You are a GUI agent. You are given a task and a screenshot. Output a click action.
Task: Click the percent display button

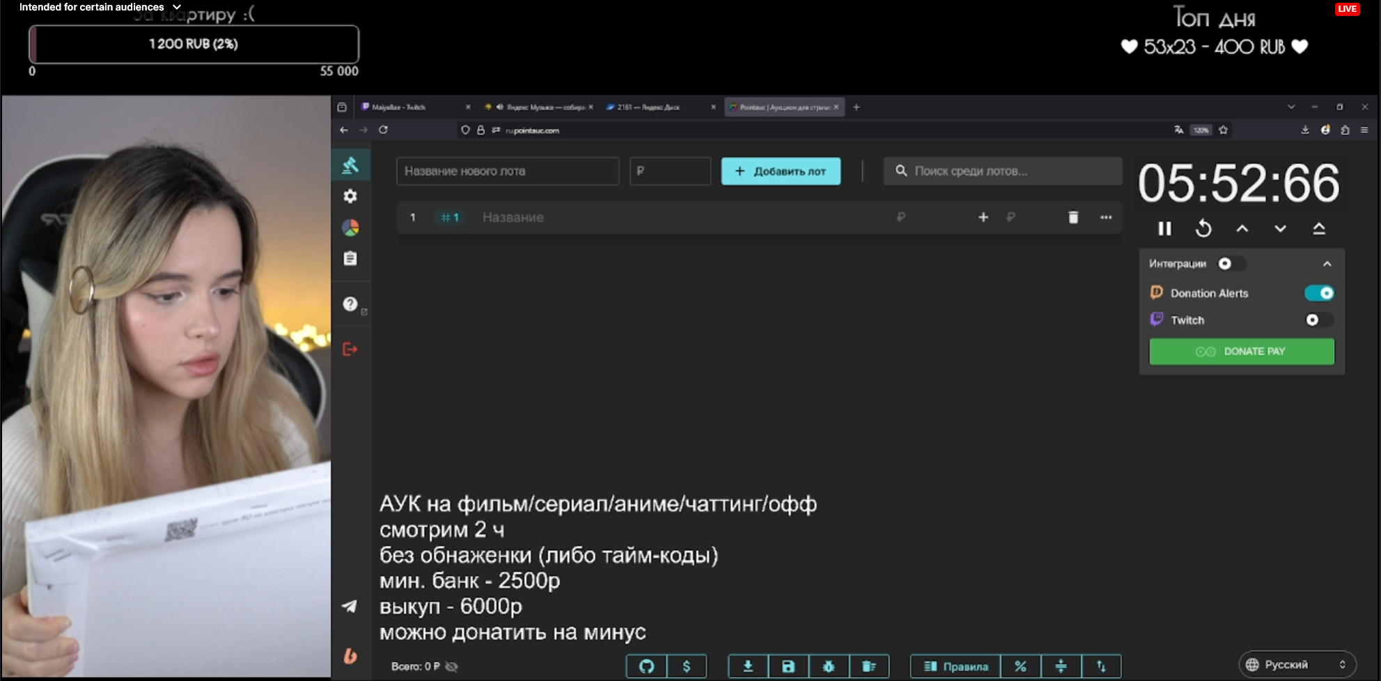(1020, 666)
